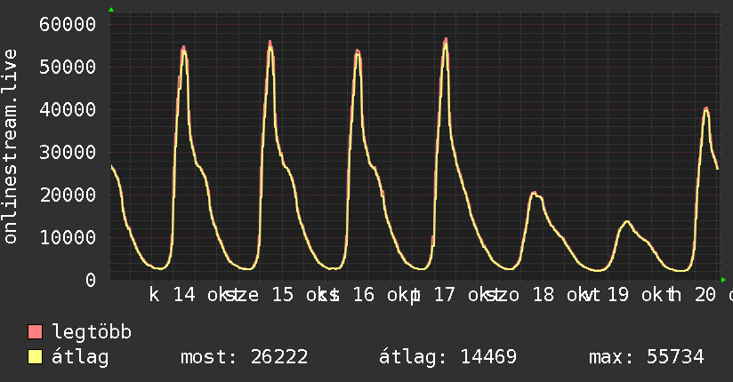Image resolution: width=733 pixels, height=382 pixels.
Task: Click the h 20 date label
Action: pyautogui.click(x=692, y=295)
